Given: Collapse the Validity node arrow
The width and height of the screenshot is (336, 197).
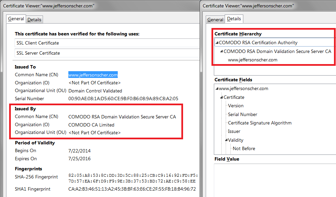Looking at the screenshot, I should [x=226, y=140].
